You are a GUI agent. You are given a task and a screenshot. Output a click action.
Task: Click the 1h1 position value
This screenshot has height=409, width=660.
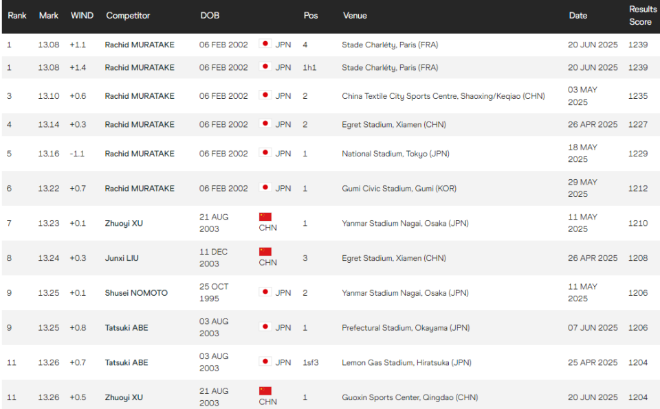[x=309, y=67]
